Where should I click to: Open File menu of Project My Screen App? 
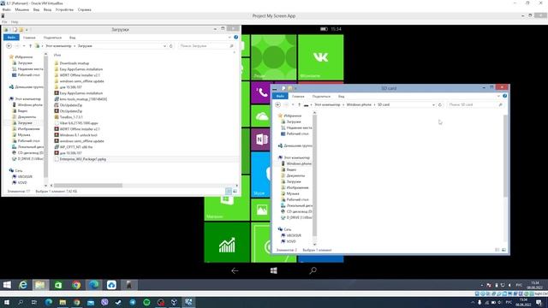tap(4, 22)
